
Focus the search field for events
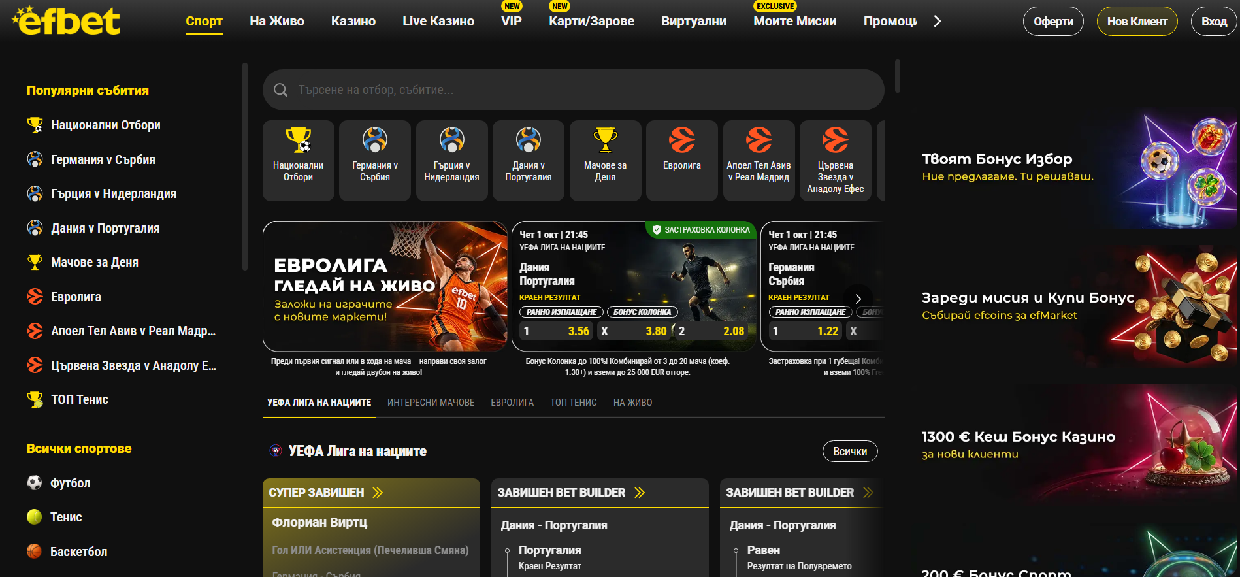point(574,90)
